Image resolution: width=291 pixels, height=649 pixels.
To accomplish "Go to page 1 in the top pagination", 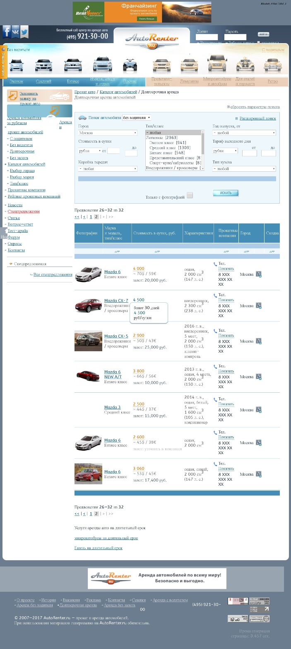I will [x=91, y=217].
